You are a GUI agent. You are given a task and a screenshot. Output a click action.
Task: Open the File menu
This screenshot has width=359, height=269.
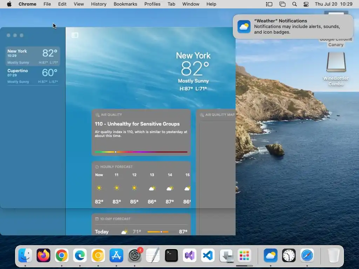tap(47, 4)
